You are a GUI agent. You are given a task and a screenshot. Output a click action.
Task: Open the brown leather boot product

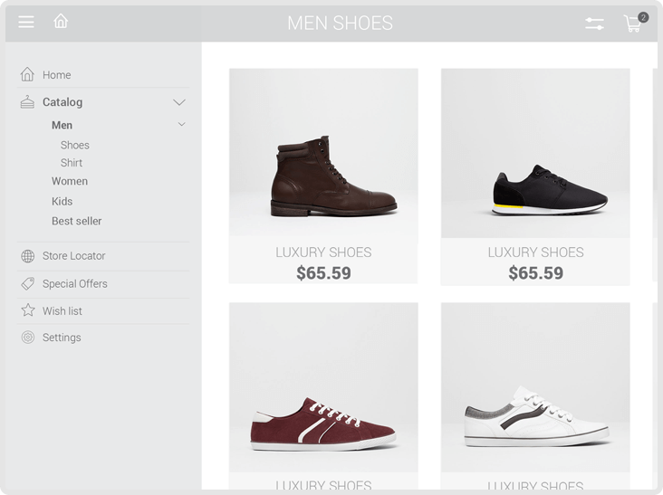click(x=323, y=176)
